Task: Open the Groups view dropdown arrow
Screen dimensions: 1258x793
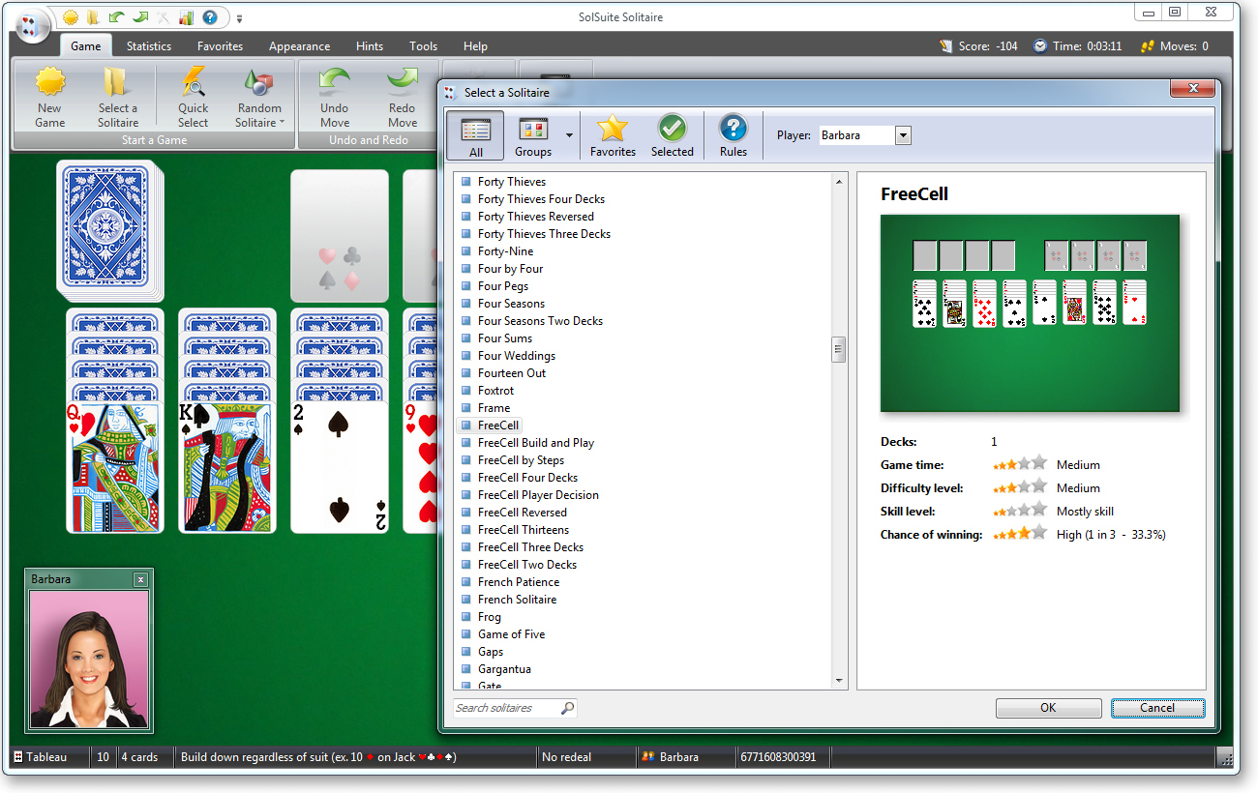Action: click(568, 135)
